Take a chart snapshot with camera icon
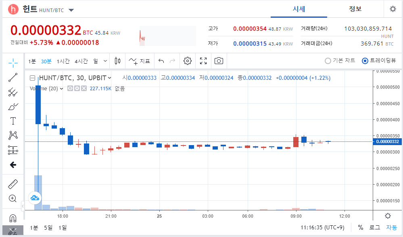The height and width of the screenshot is (237, 403). tap(219, 61)
